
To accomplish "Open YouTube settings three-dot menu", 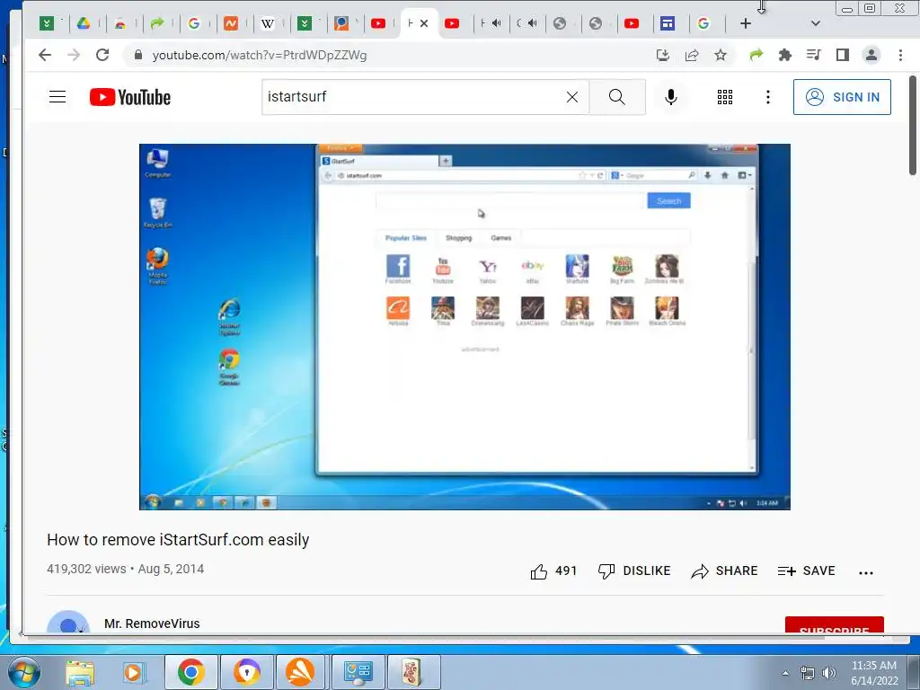I will 767,97.
